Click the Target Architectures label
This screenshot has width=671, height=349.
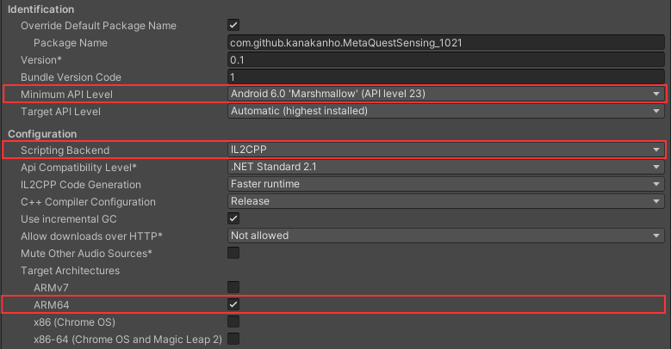pos(70,270)
